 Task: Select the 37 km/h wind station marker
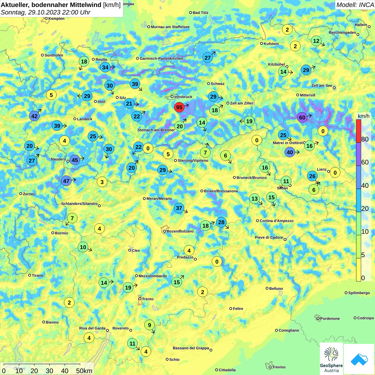click(x=179, y=208)
